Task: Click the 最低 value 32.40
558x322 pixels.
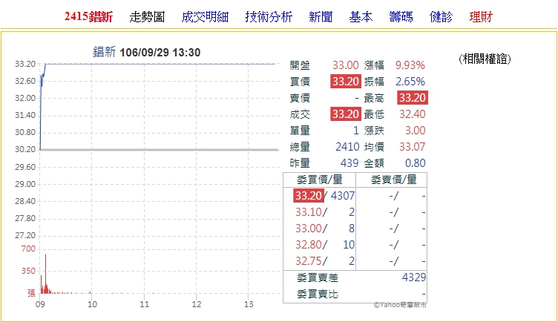Action: 412,114
